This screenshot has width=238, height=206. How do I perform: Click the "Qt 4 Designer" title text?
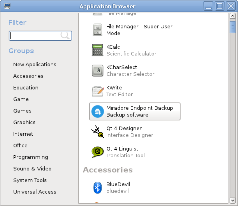124,129
